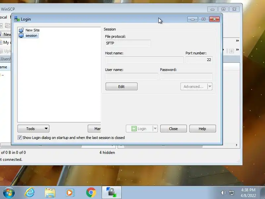Launch Internet Explorer from taskbar
Screen dimensions: 265x199
(x=29, y=192)
